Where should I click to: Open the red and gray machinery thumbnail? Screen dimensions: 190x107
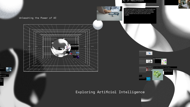(149, 69)
